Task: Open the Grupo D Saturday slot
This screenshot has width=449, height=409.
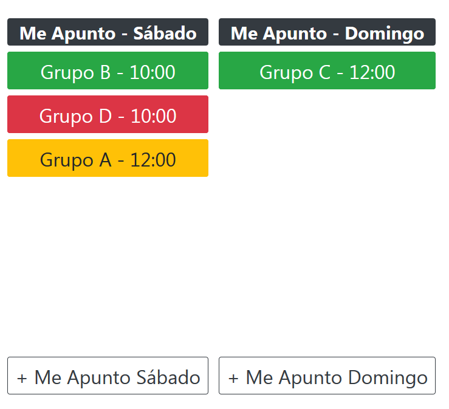Action: tap(108, 115)
